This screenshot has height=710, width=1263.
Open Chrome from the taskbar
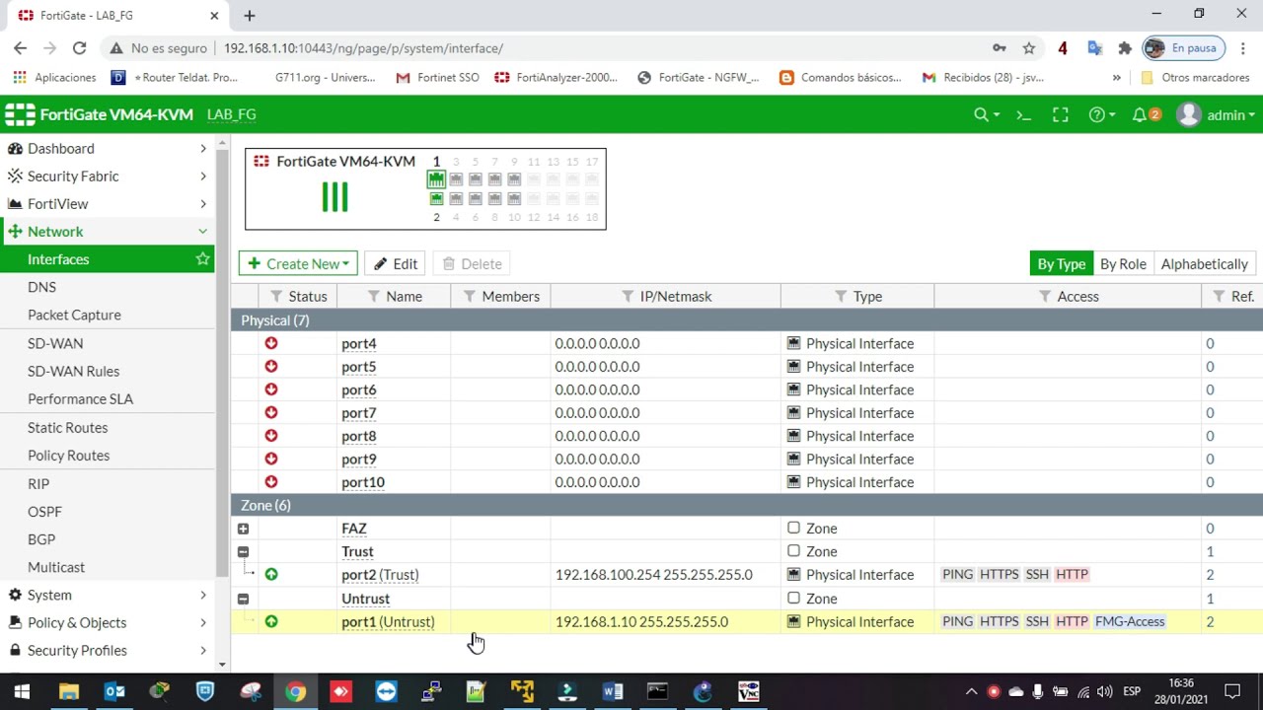click(x=295, y=691)
